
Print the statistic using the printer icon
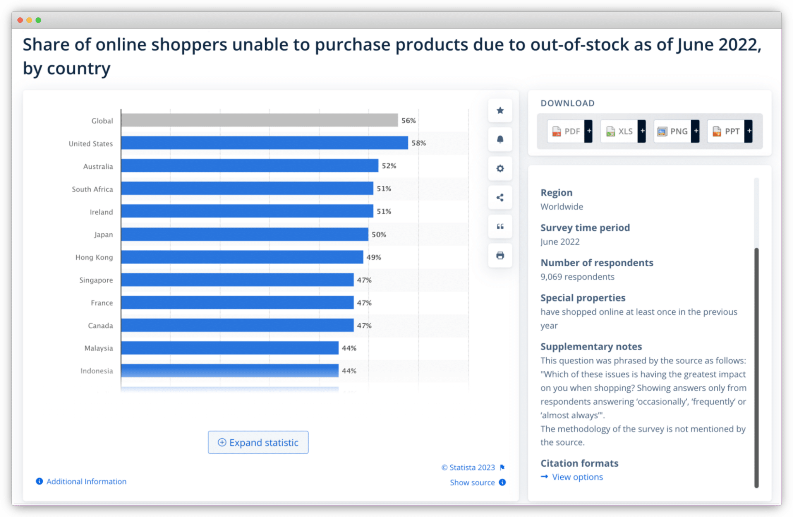500,255
